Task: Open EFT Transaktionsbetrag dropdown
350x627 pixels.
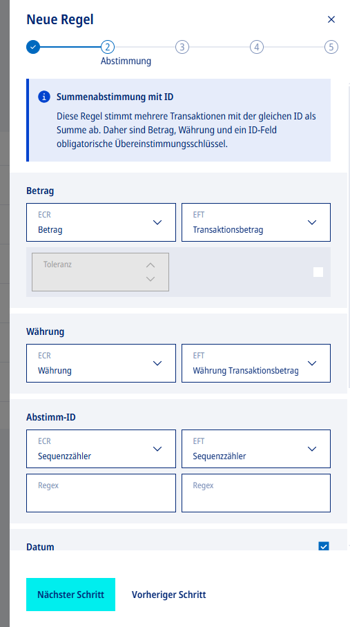Action: 256,222
